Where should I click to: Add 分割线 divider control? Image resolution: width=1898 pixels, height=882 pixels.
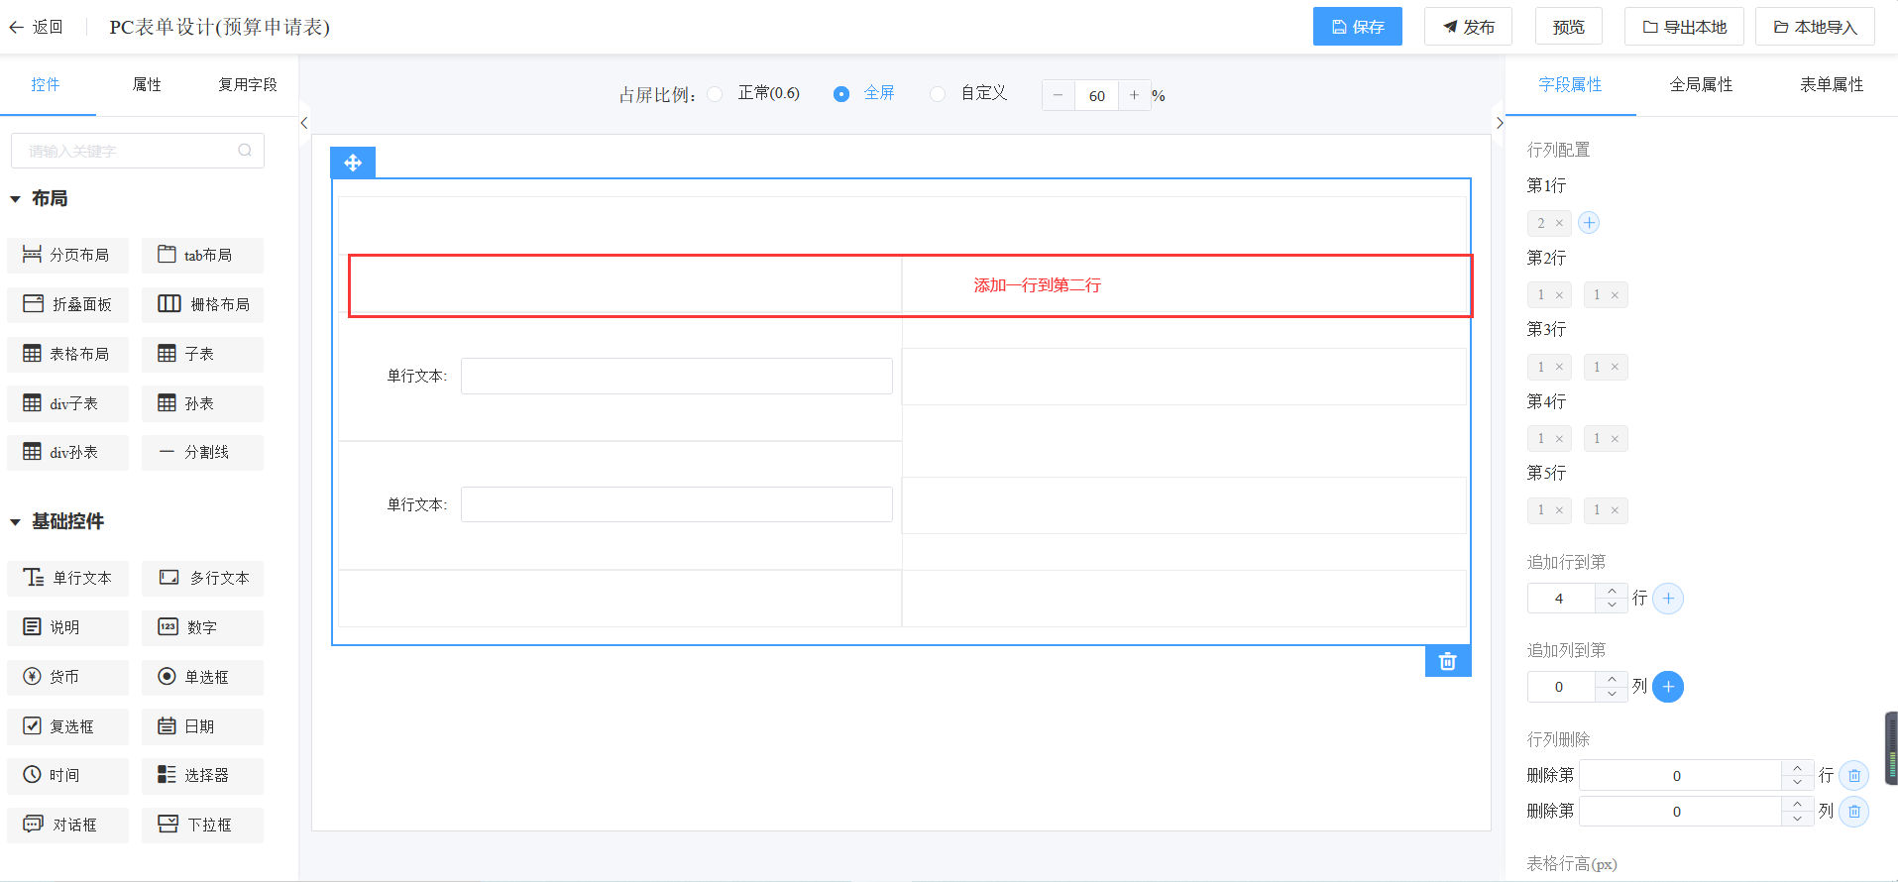coord(202,452)
